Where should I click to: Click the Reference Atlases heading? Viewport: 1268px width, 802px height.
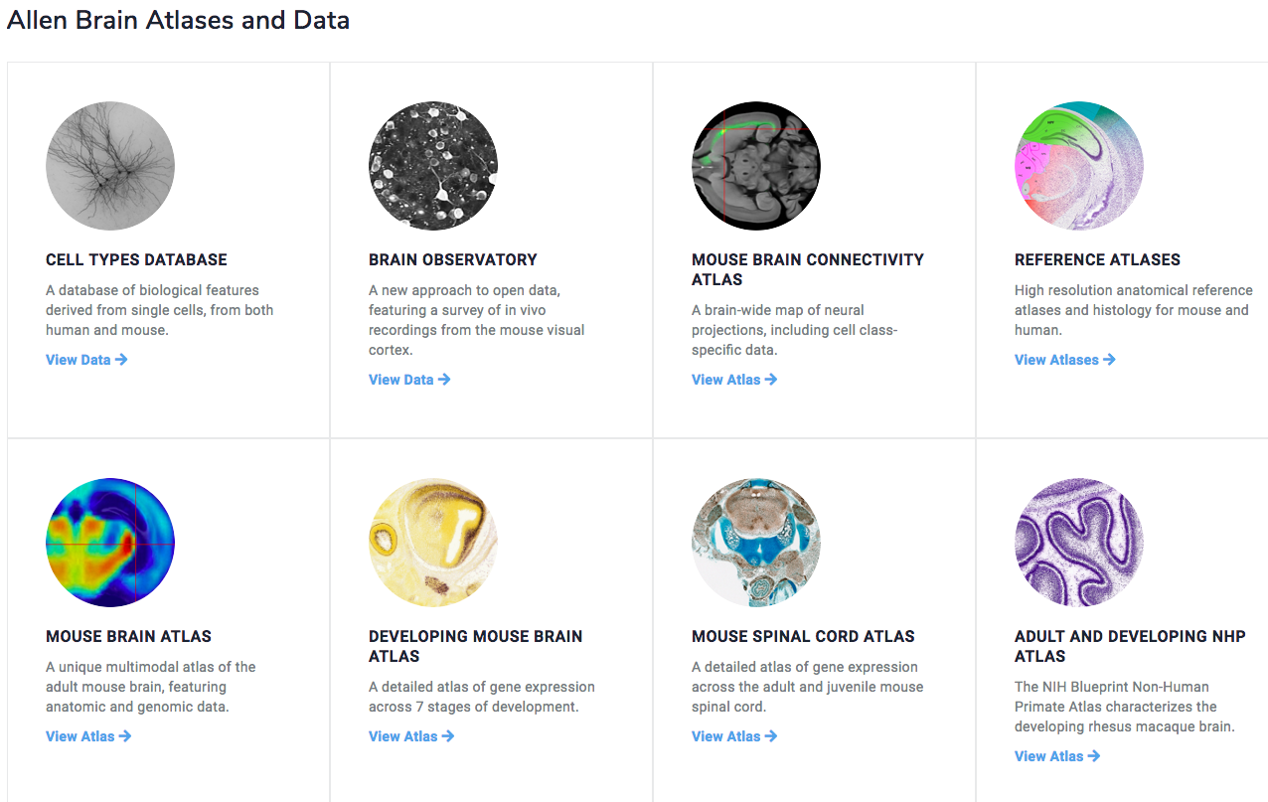1097,259
